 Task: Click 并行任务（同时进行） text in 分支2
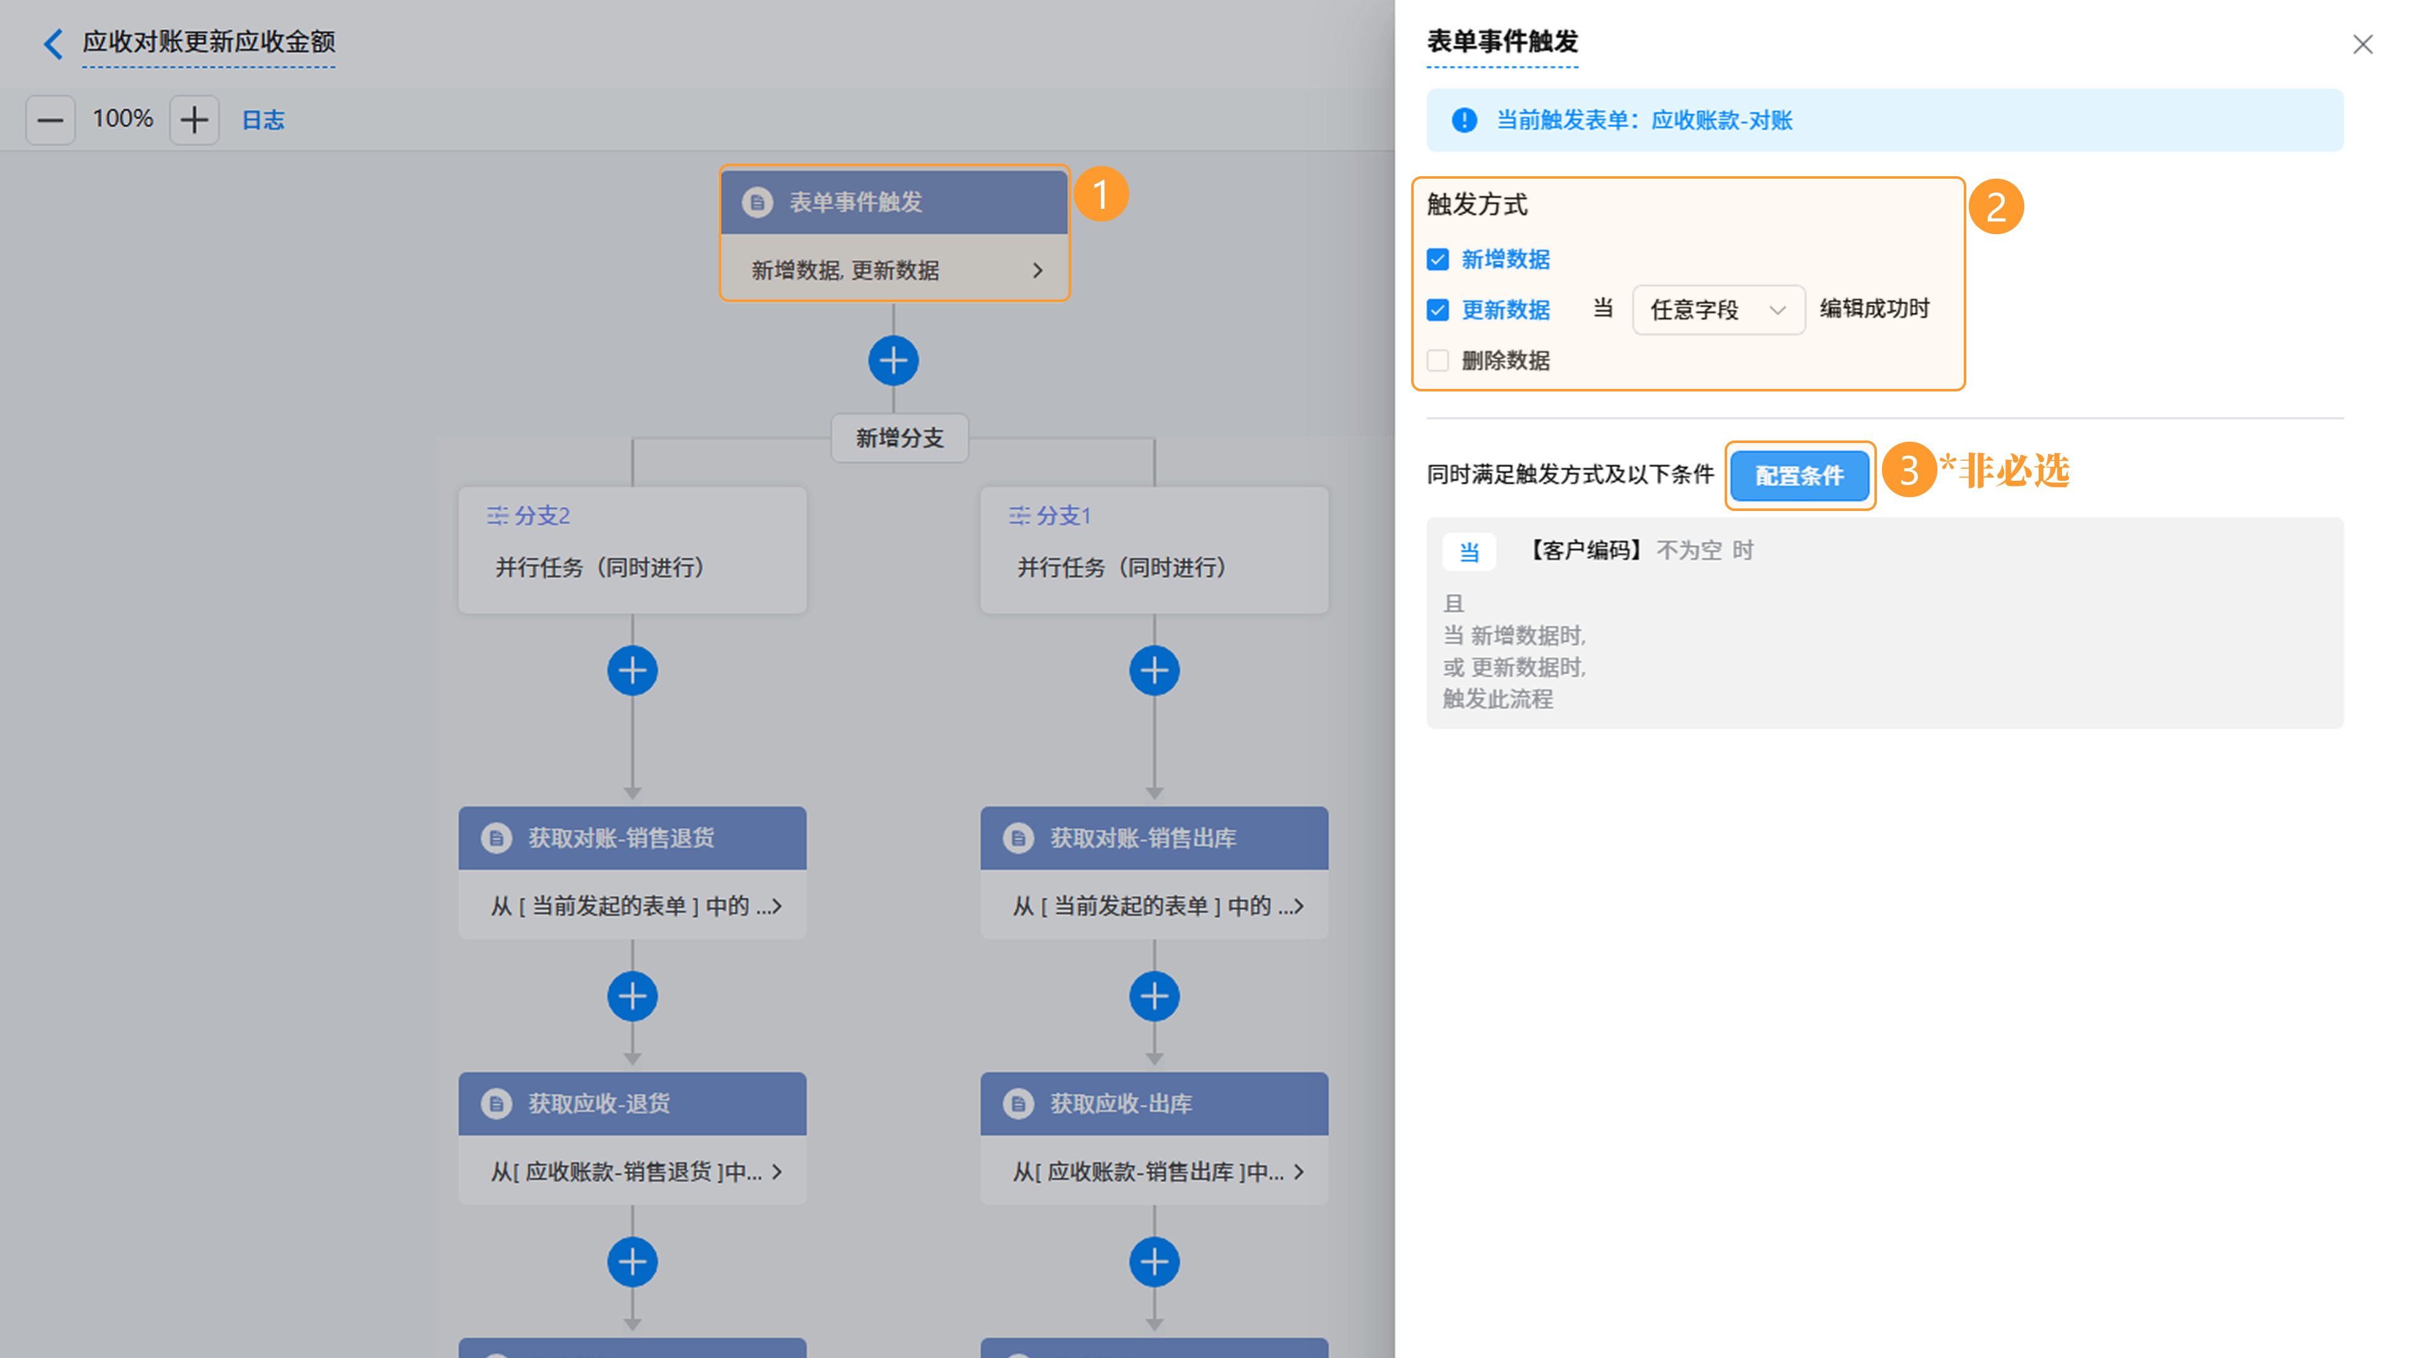click(x=600, y=568)
